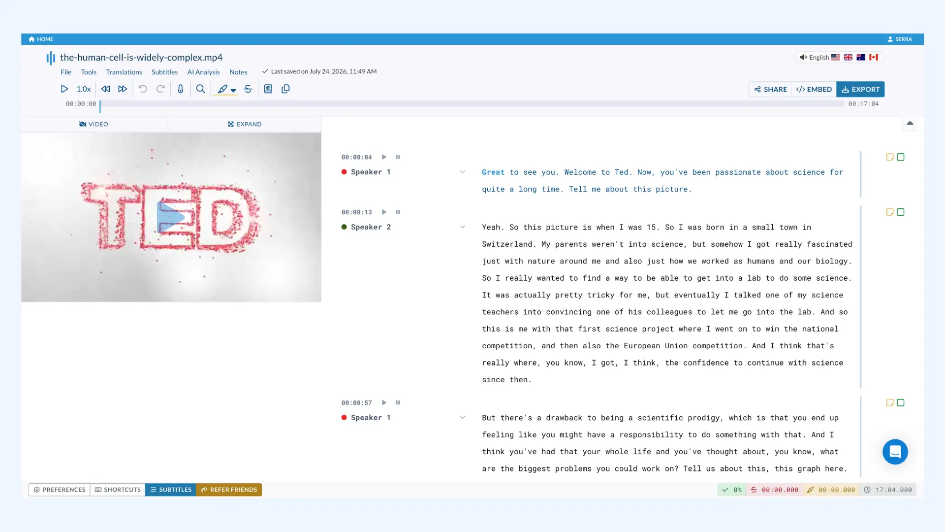Redo the last edit
The image size is (945, 532).
coord(160,89)
